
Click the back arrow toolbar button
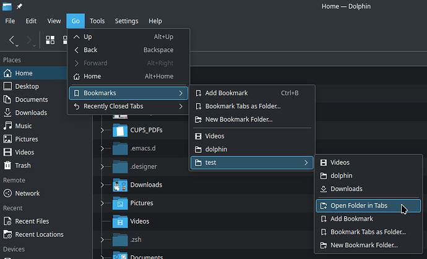[11, 40]
